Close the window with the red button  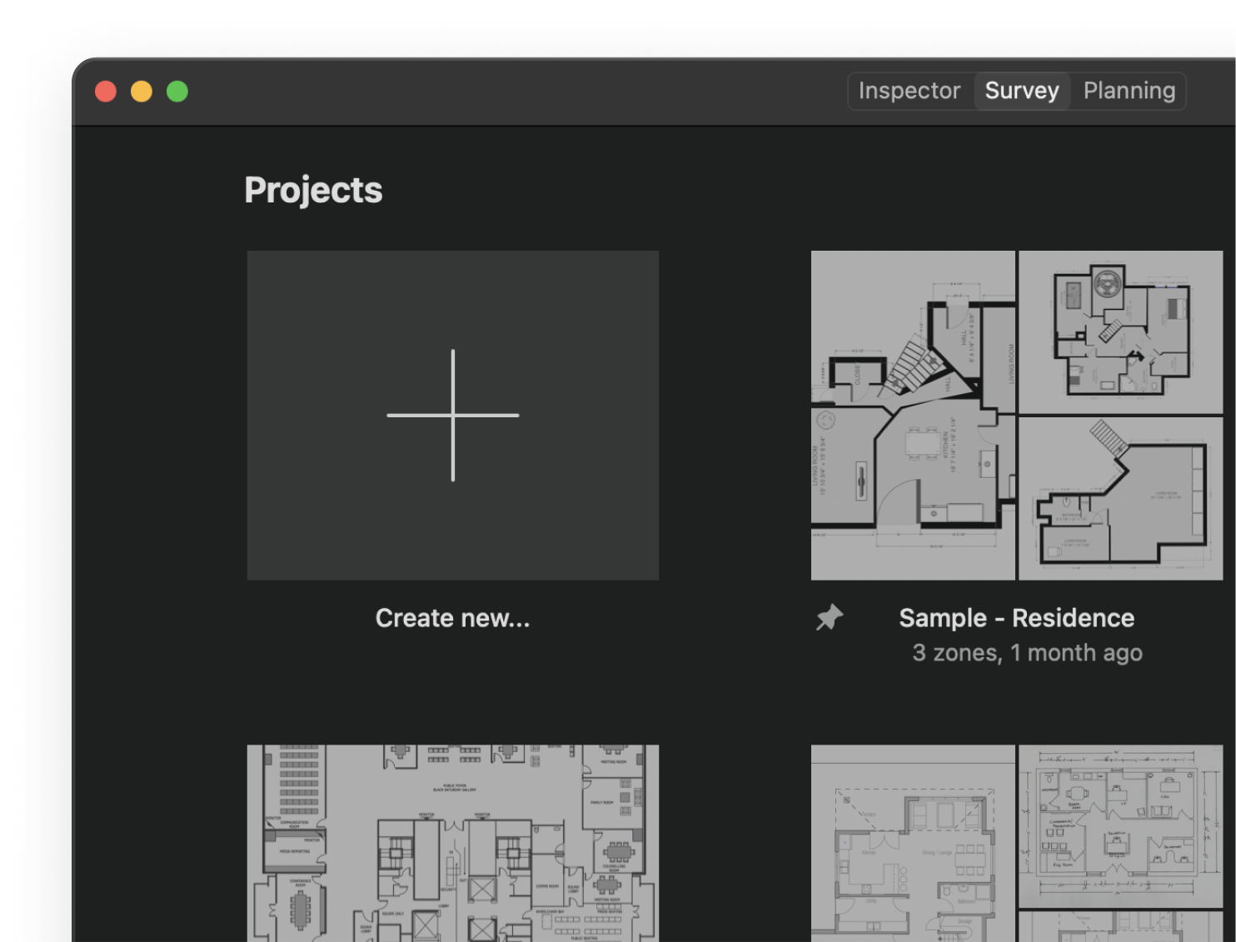point(106,91)
